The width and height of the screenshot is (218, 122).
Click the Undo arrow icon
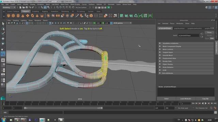pos(30,7)
